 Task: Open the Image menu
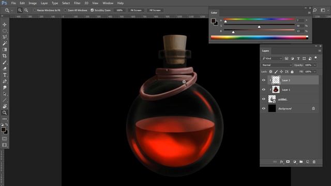[33, 3]
